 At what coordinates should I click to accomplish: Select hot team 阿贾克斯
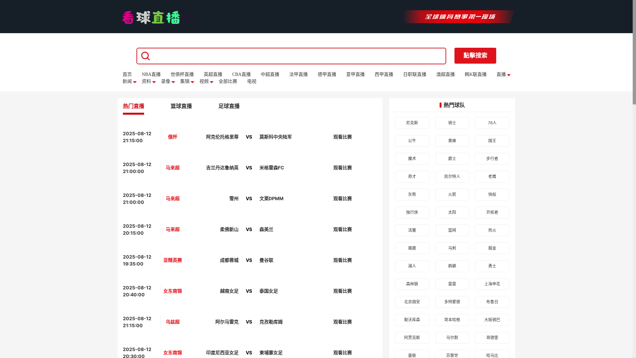[x=412, y=338]
